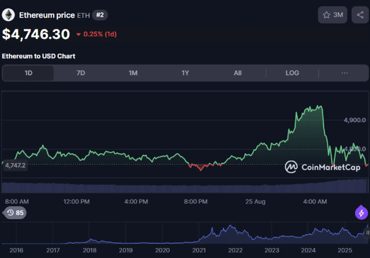
Task: Click the red down-arrow price change indicator
Action: [79, 34]
